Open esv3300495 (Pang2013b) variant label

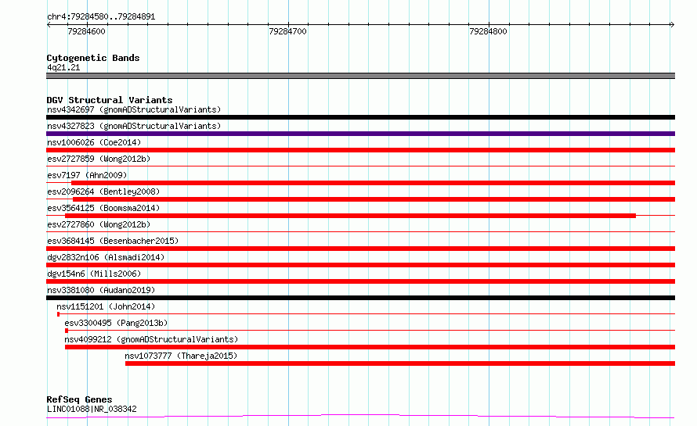pyautogui.click(x=116, y=323)
